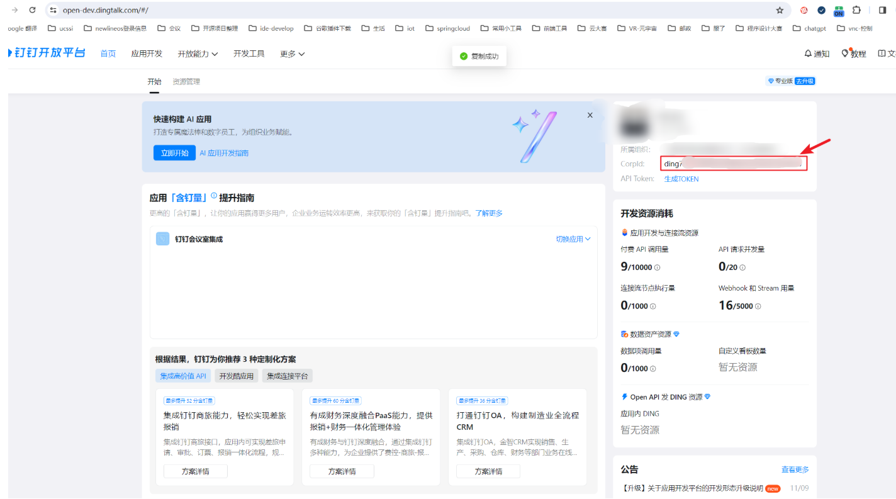Open the chatgpt bookmark folder

click(x=809, y=28)
